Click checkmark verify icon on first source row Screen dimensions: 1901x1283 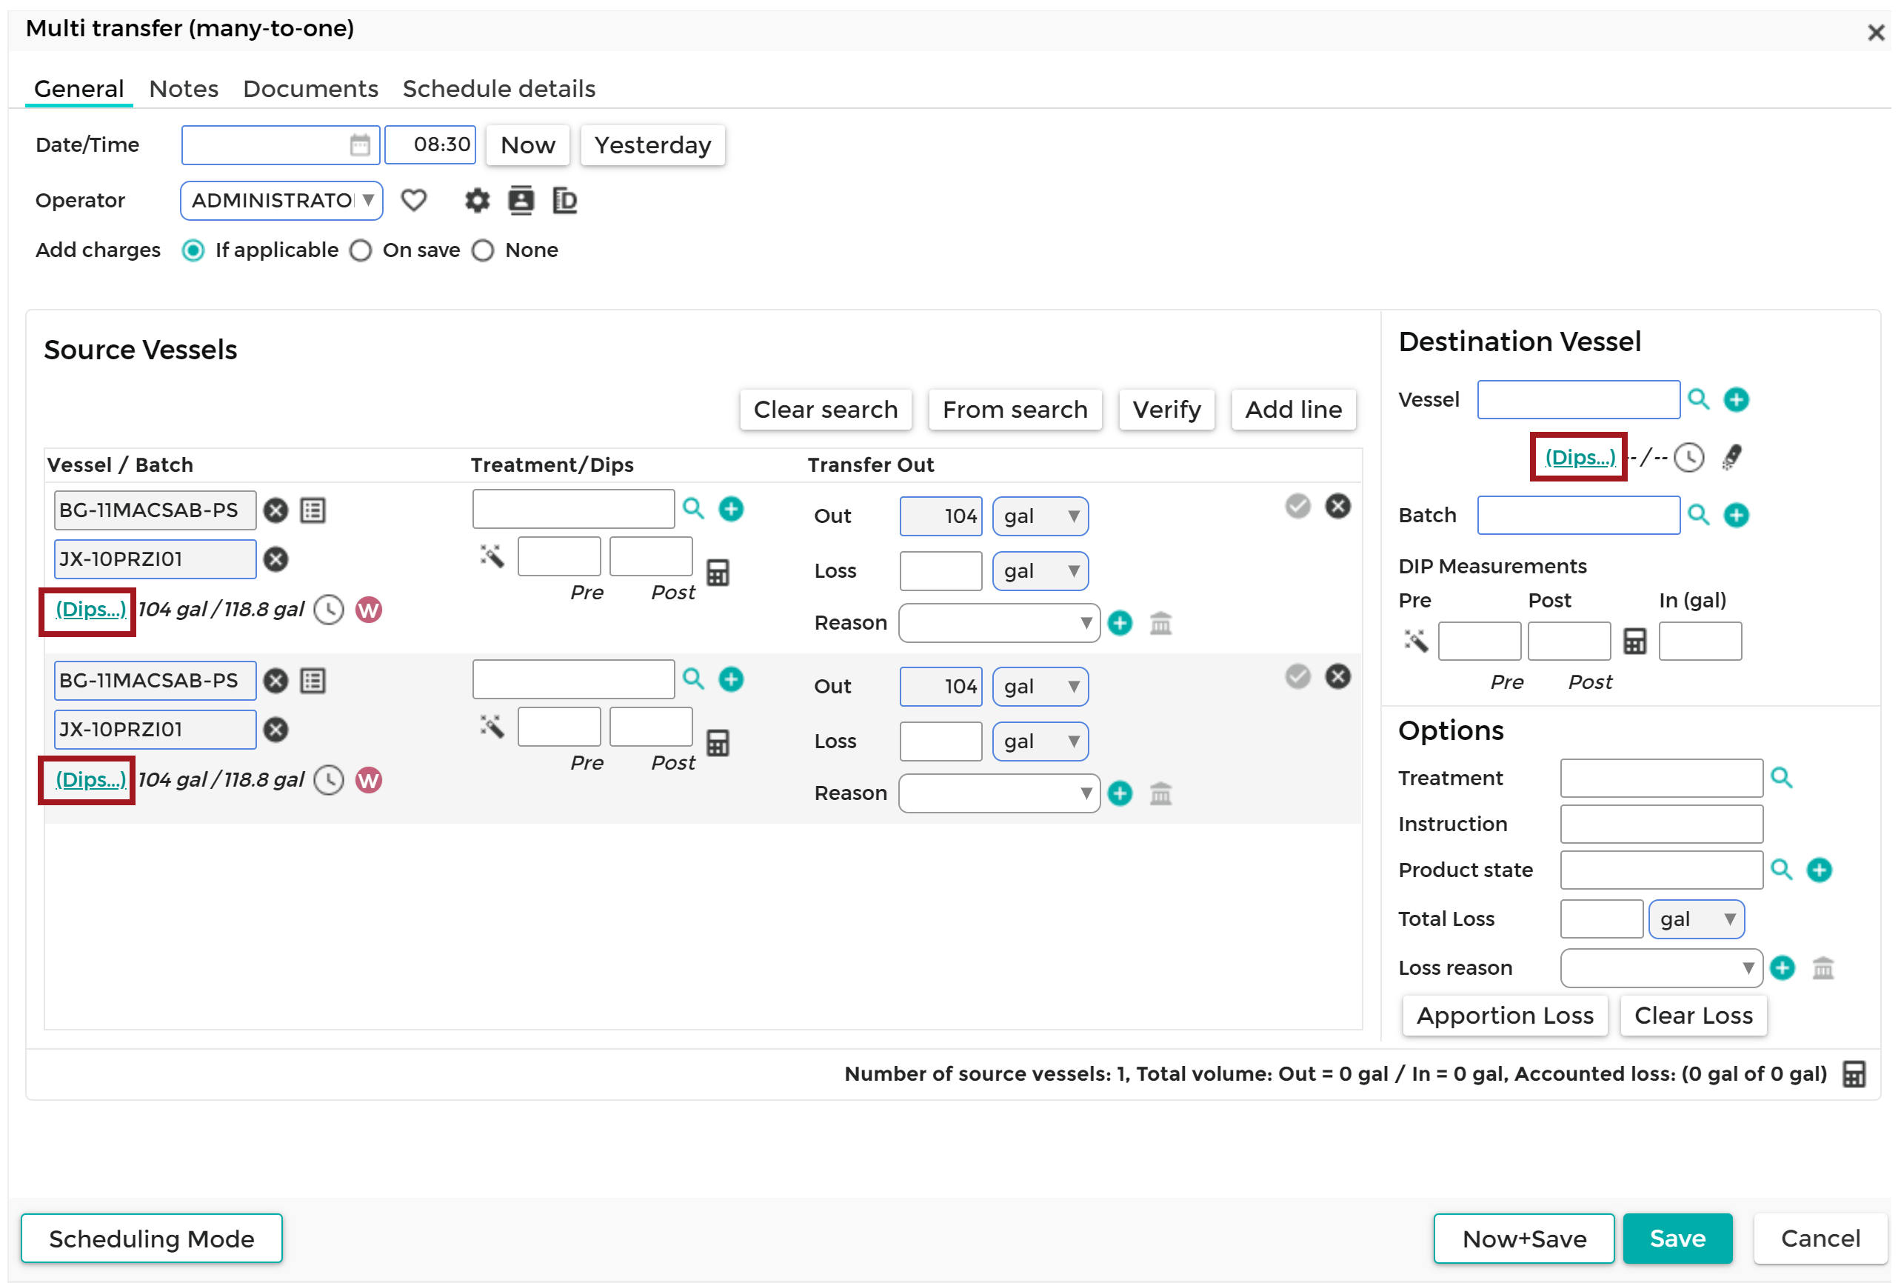(x=1297, y=507)
